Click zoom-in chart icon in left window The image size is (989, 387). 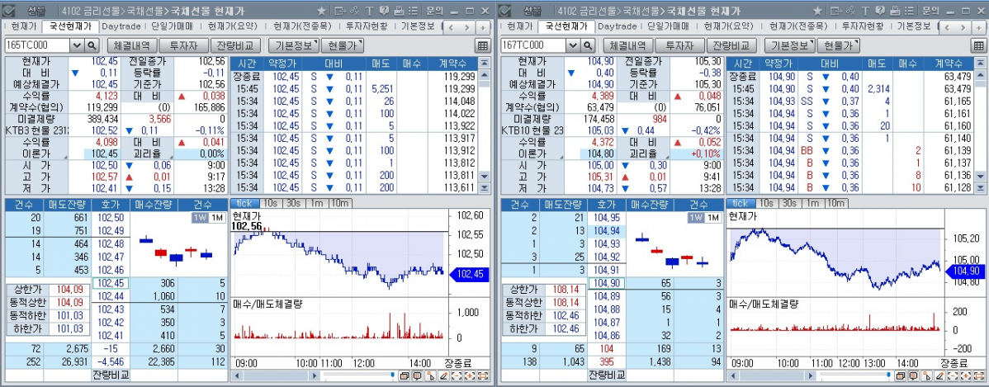(x=470, y=375)
